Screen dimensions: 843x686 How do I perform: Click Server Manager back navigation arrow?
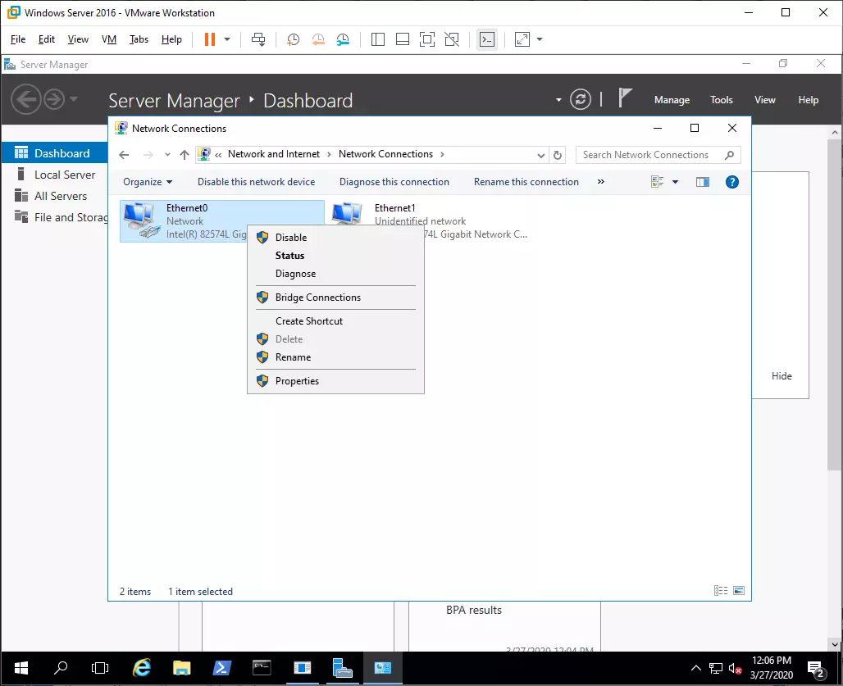tap(25, 99)
